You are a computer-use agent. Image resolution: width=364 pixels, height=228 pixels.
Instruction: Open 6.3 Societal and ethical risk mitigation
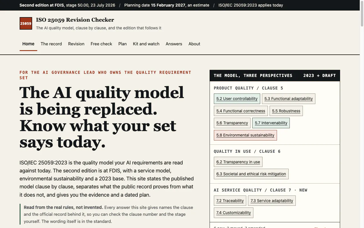tap(251, 174)
